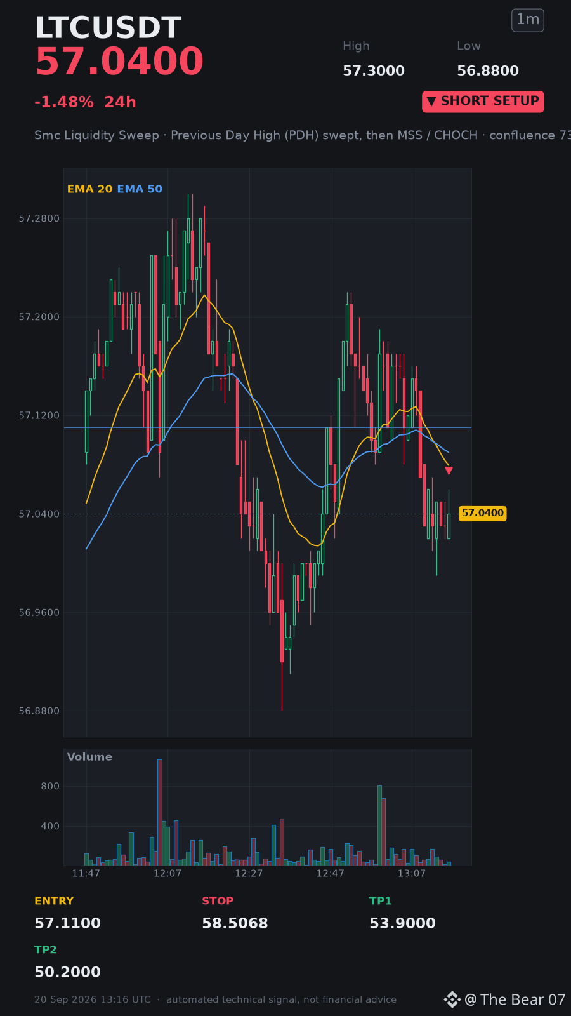
Task: Click the Binance-style logo beside The Bear 07
Action: [x=452, y=999]
